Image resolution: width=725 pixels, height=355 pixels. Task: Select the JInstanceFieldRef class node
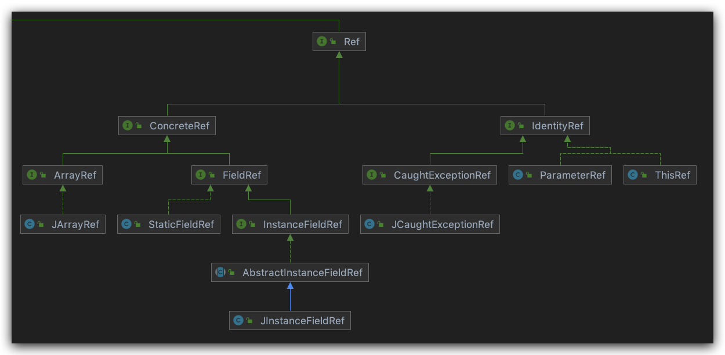click(x=290, y=321)
